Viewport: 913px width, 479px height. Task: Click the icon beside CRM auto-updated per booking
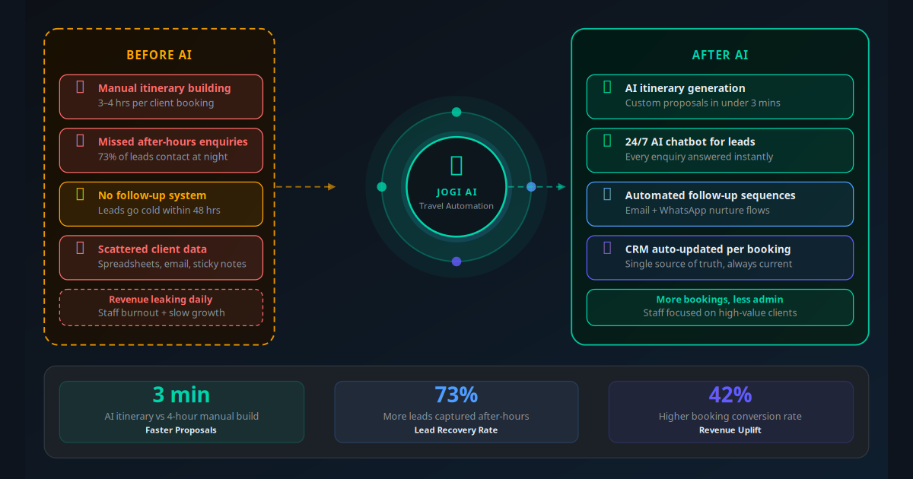607,248
